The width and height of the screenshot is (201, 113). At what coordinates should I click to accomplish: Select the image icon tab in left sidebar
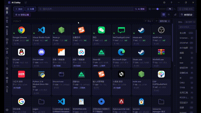7,41
